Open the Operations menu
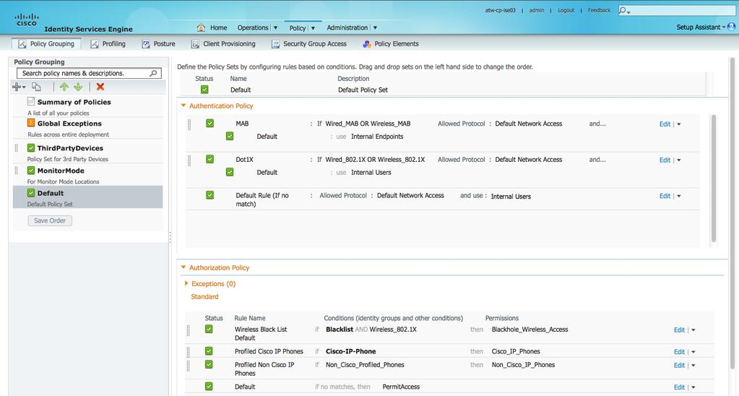The image size is (739, 396). coord(257,27)
